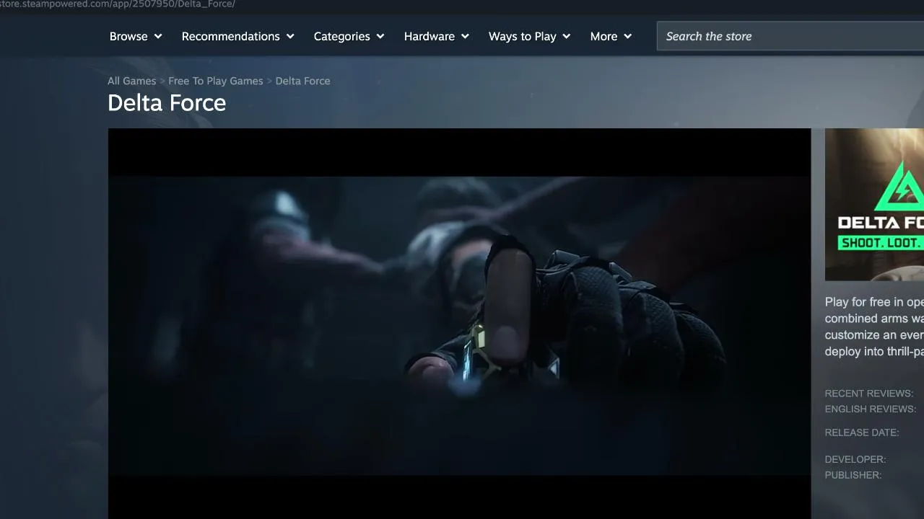Click the RELEASE DATE label

(x=862, y=432)
